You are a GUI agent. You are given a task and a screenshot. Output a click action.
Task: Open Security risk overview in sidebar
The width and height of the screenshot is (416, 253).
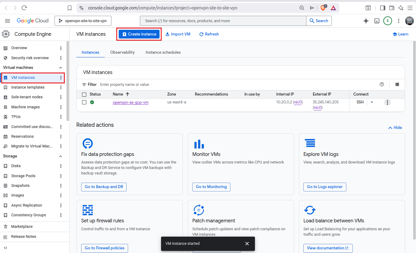[x=30, y=58]
